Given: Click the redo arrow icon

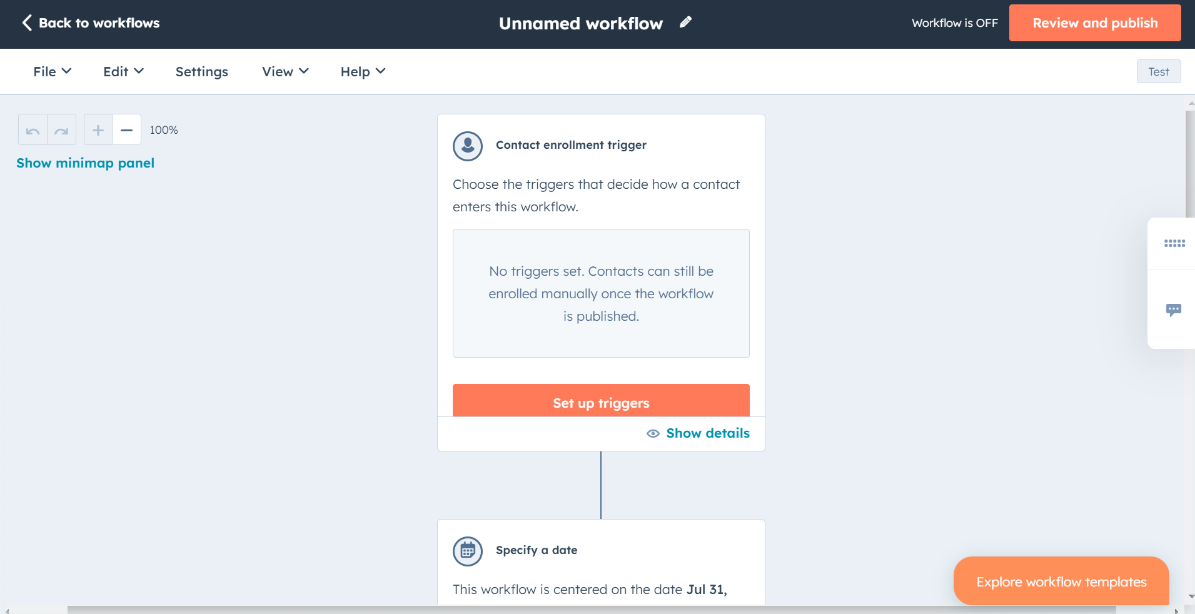Looking at the screenshot, I should click(61, 130).
